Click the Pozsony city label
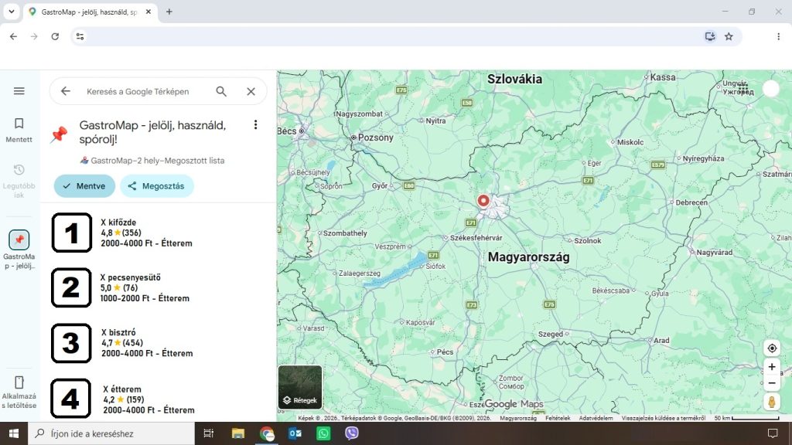 point(375,138)
